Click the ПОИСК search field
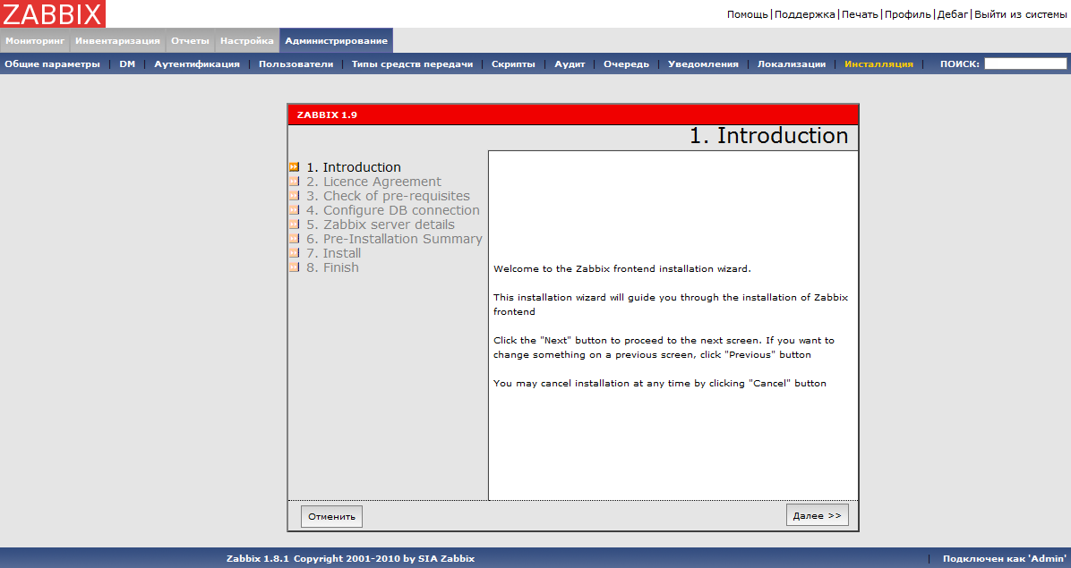 pyautogui.click(x=1025, y=64)
